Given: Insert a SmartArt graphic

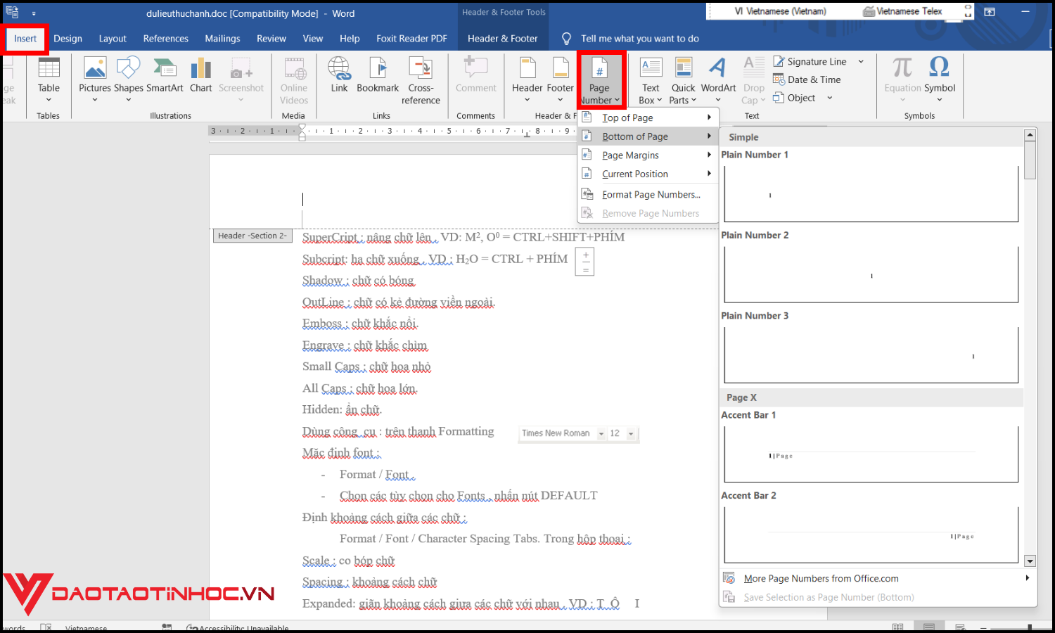Looking at the screenshot, I should (x=165, y=75).
